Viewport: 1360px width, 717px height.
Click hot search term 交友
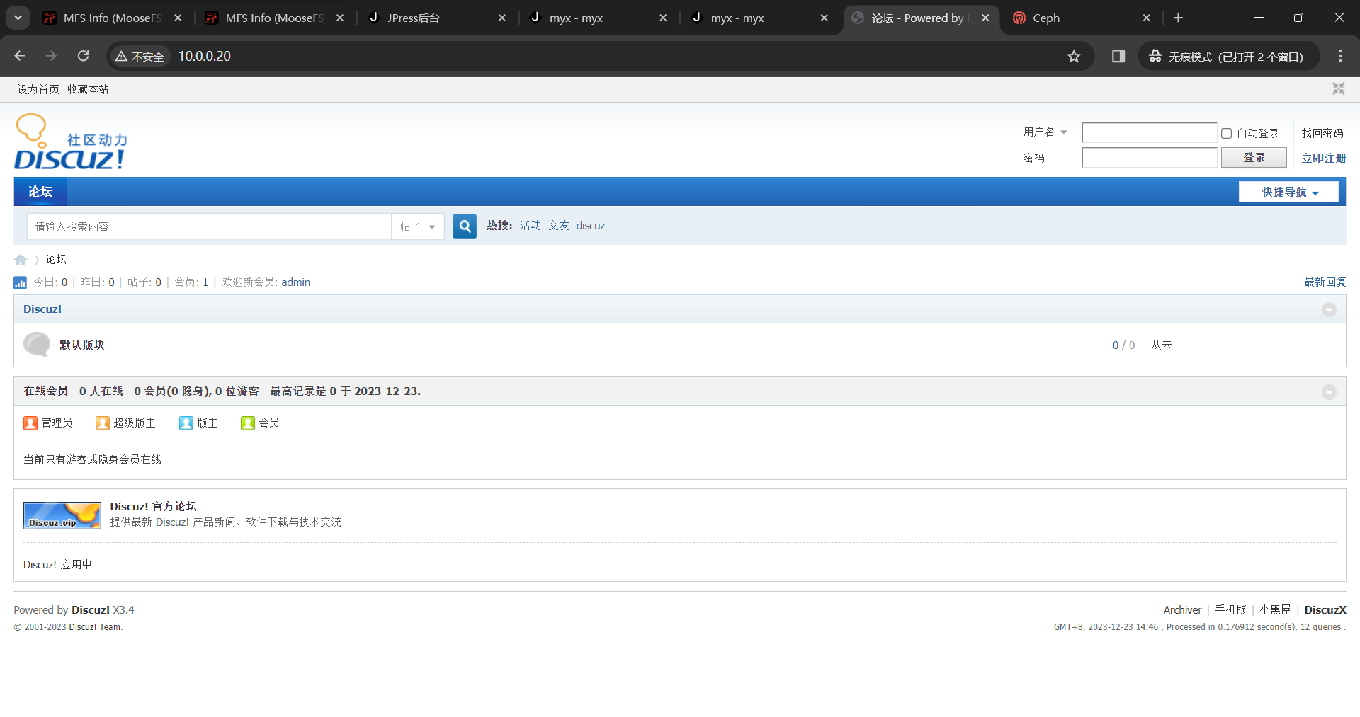pos(559,225)
